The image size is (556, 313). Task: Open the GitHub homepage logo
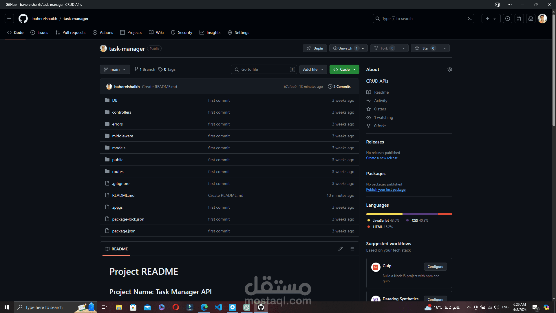pyautogui.click(x=23, y=19)
